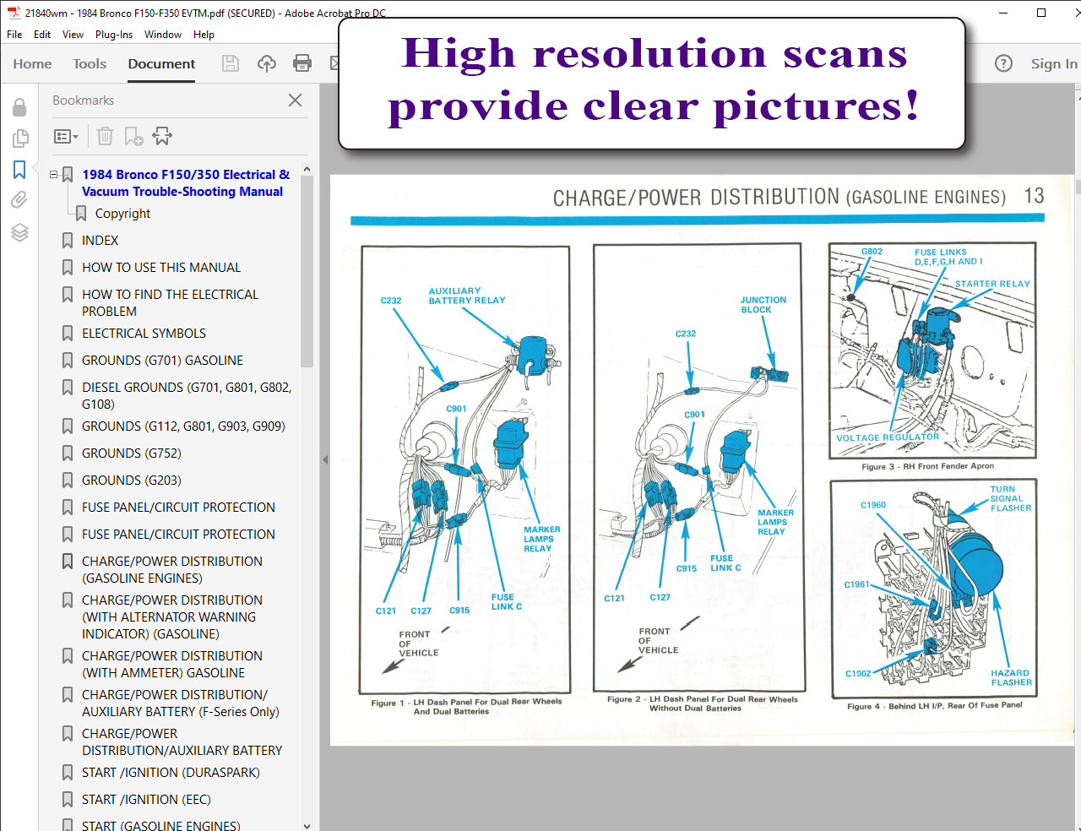Show page thumbnails panel icon
The width and height of the screenshot is (1081, 831).
click(19, 138)
